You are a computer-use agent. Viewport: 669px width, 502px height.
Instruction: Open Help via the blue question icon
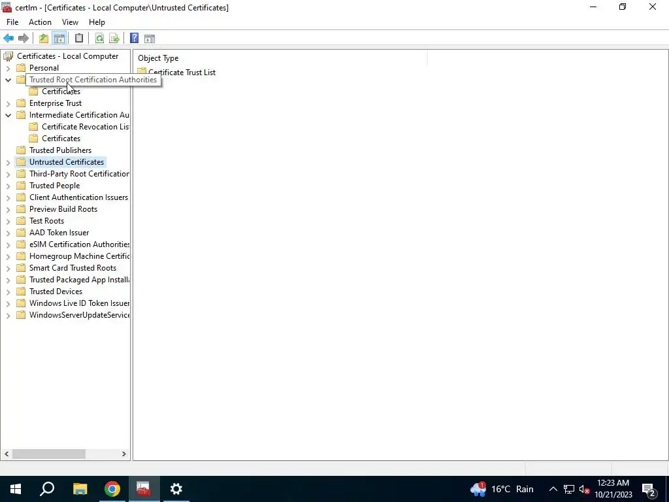(x=134, y=39)
